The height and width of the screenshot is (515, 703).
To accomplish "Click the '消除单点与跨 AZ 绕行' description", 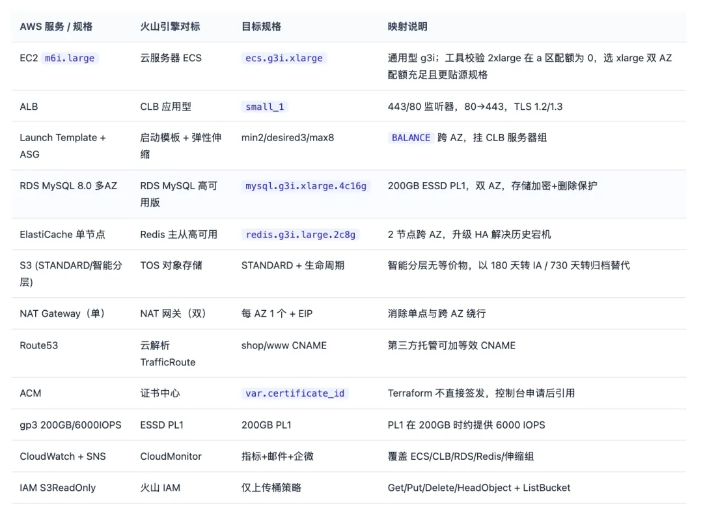I will (437, 313).
